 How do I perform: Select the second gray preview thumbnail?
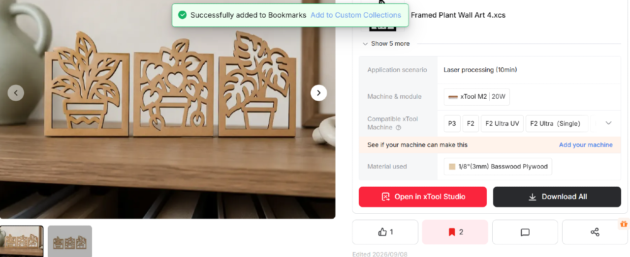click(70, 241)
